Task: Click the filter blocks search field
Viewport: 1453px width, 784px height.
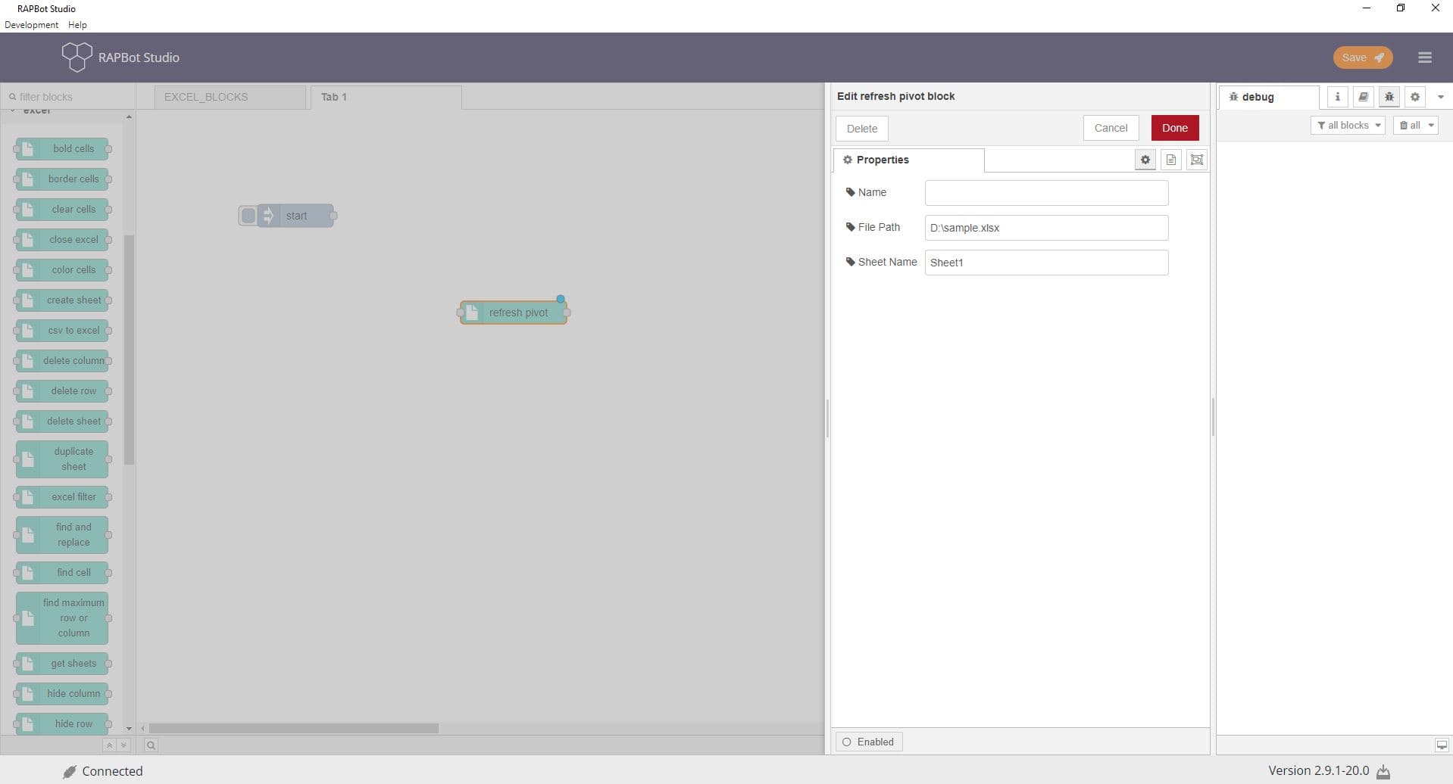Action: (x=68, y=97)
